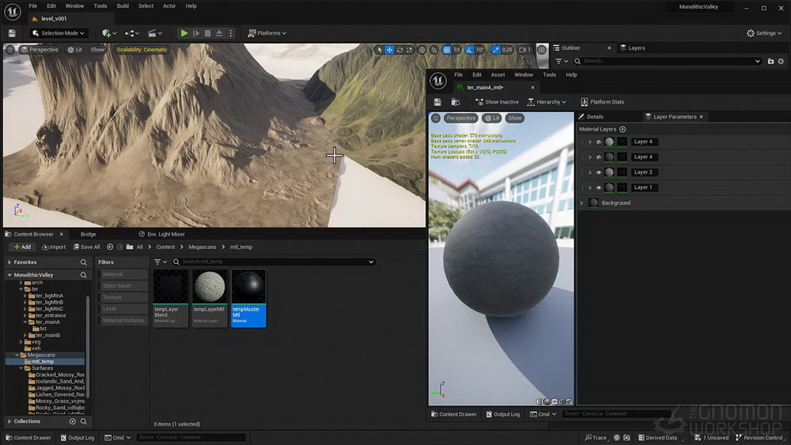
Task: Click Browse to asset icon in material editor
Action: pyautogui.click(x=456, y=102)
